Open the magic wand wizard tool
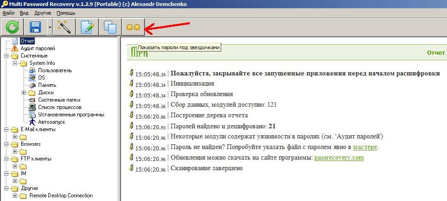The height and width of the screenshot is (201, 447). [x=64, y=27]
